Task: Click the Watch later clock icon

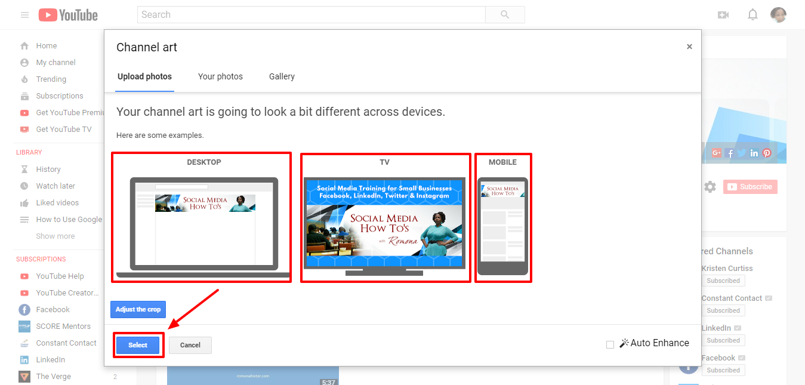Action: coord(24,186)
